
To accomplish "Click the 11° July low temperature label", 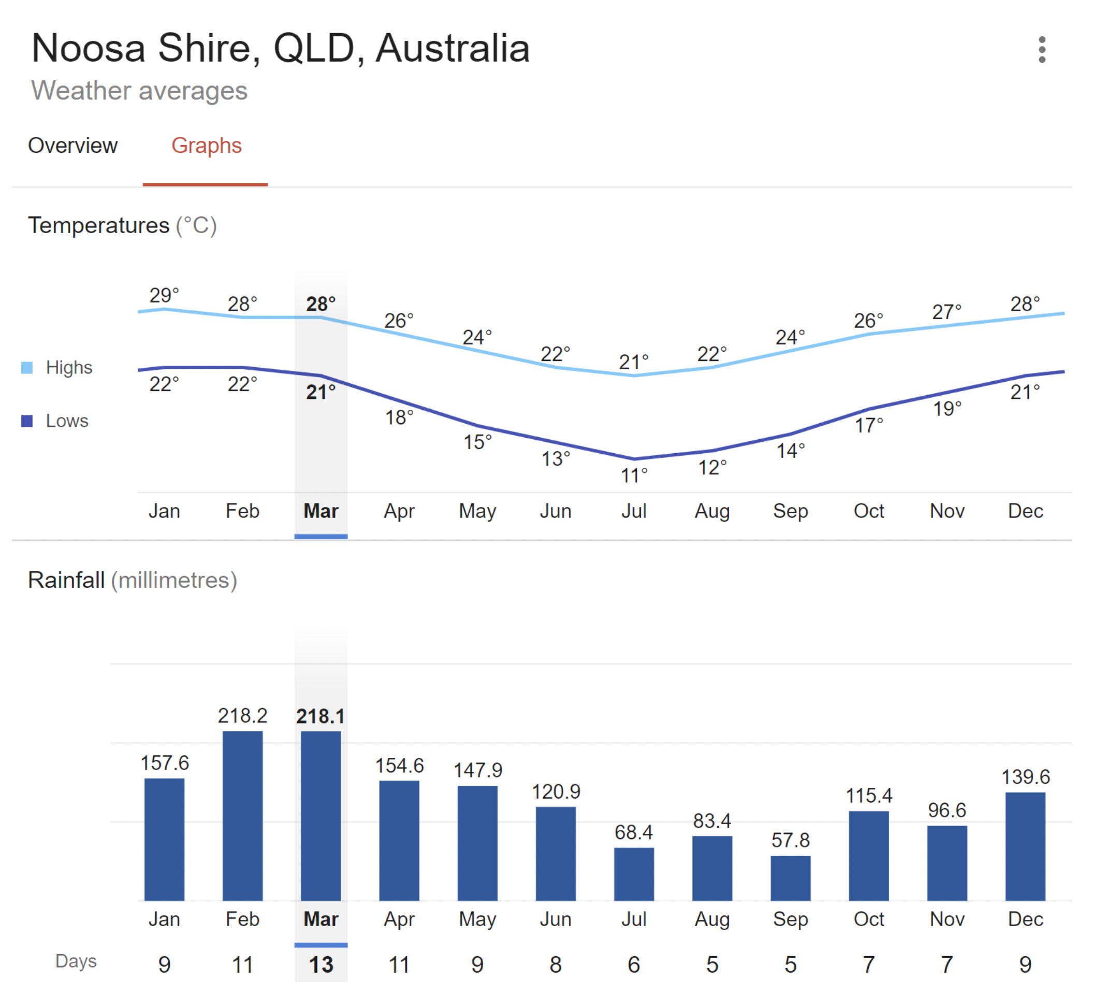I will point(634,476).
